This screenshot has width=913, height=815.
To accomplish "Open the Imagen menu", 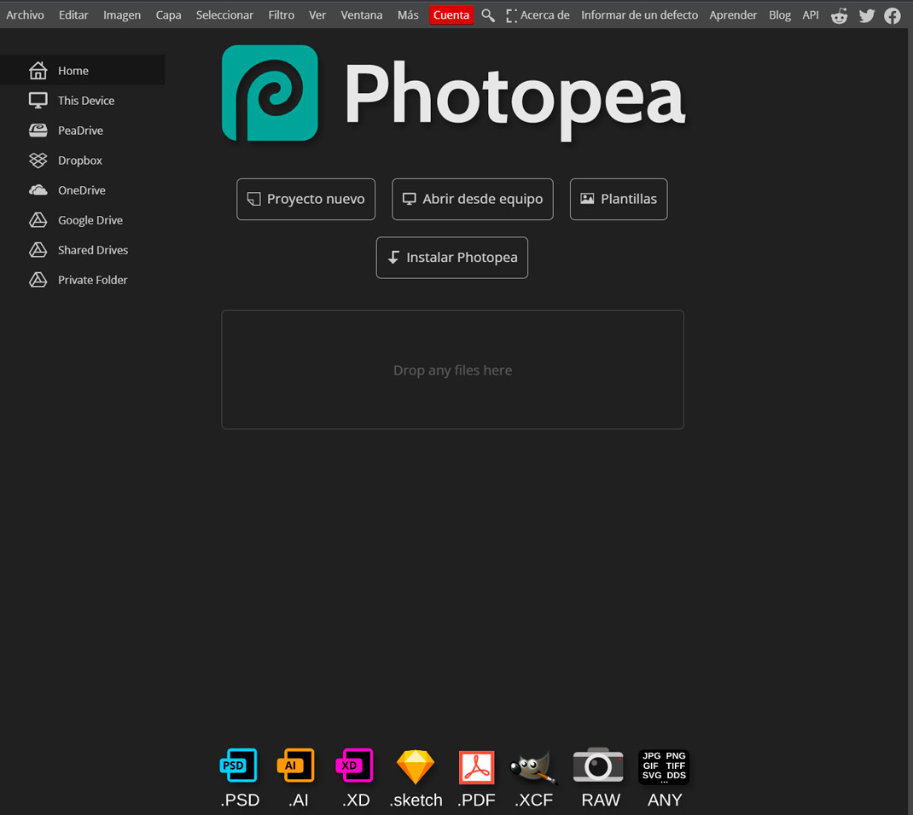I will tap(122, 15).
